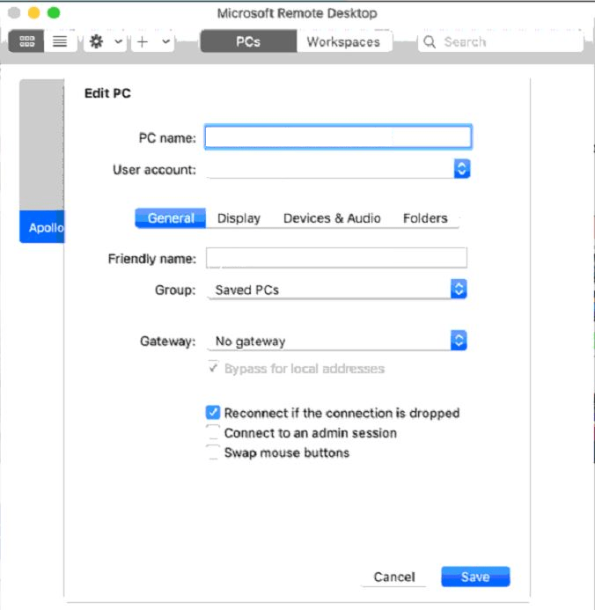The width and height of the screenshot is (595, 610).
Task: Click the Cancel button
Action: (394, 577)
